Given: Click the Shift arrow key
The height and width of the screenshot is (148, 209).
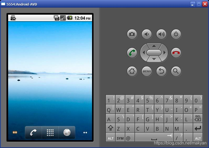Looking at the screenshot, I should [x=110, y=128].
